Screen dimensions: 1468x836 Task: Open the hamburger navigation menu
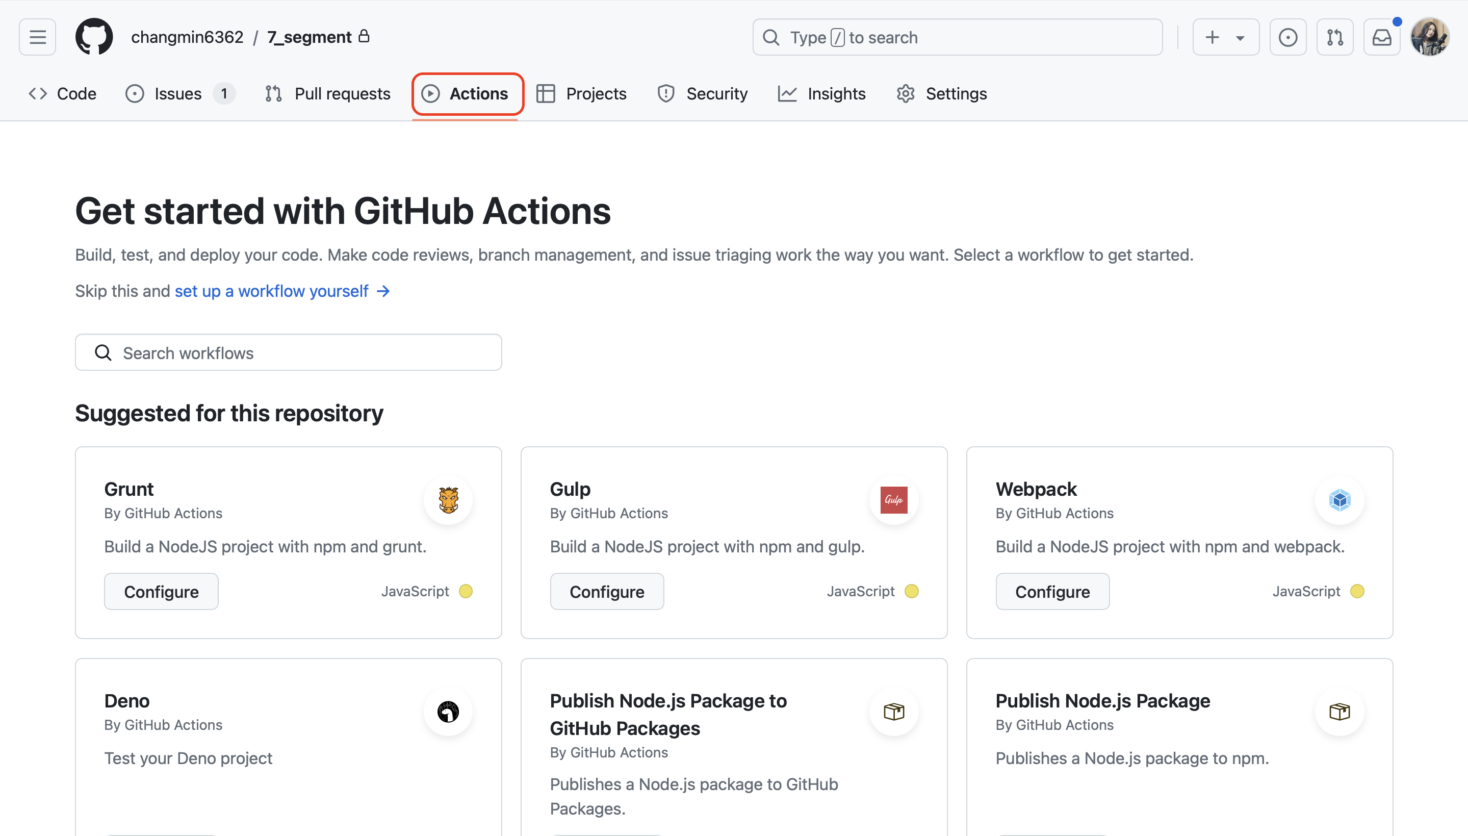click(37, 37)
